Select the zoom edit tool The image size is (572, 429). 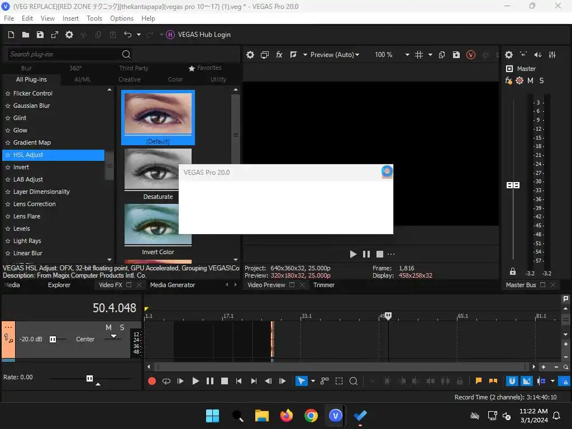click(354, 381)
